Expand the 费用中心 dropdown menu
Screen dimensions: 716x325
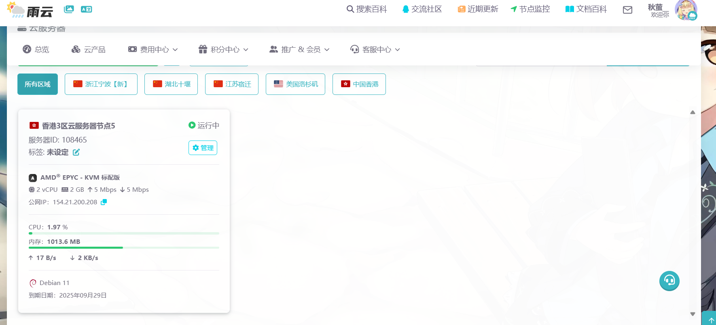coord(153,49)
